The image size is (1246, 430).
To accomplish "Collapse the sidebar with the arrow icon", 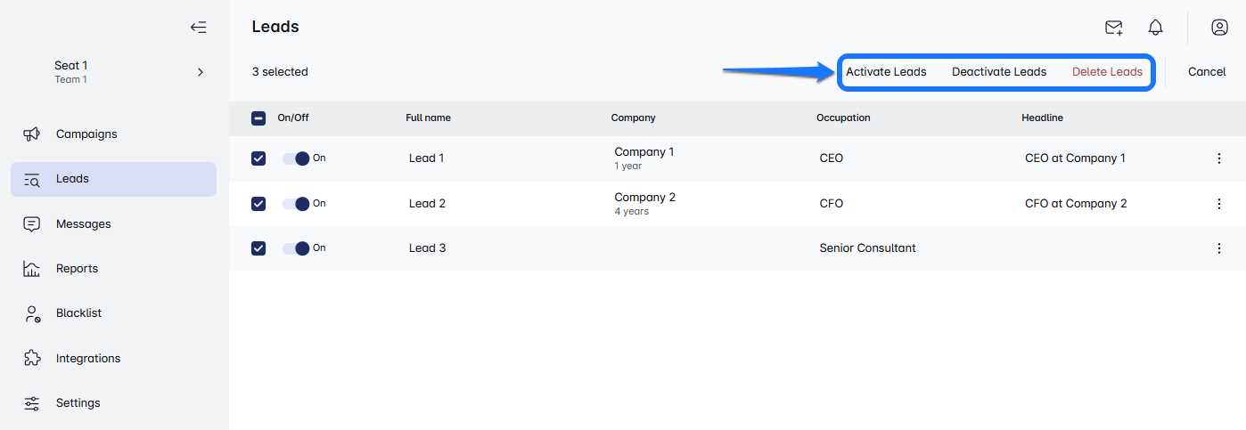I will pyautogui.click(x=199, y=28).
